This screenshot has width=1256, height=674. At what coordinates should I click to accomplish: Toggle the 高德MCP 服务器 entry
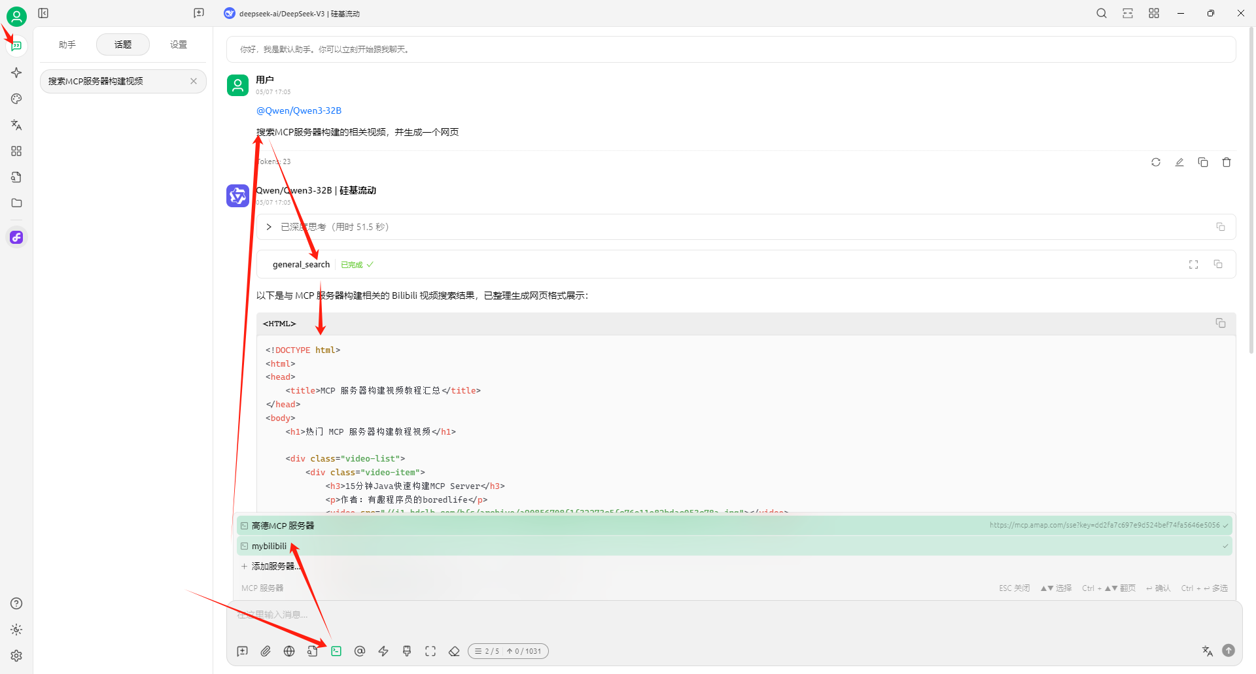734,526
